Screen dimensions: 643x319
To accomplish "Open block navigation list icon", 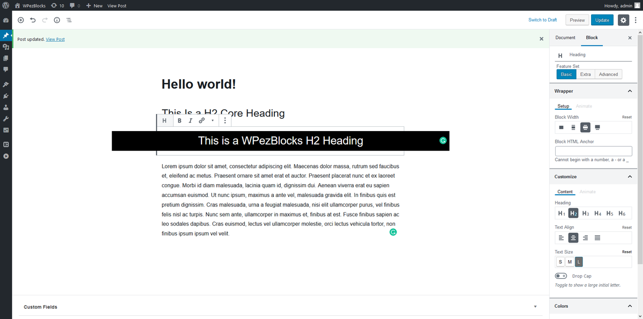I will pos(69,20).
